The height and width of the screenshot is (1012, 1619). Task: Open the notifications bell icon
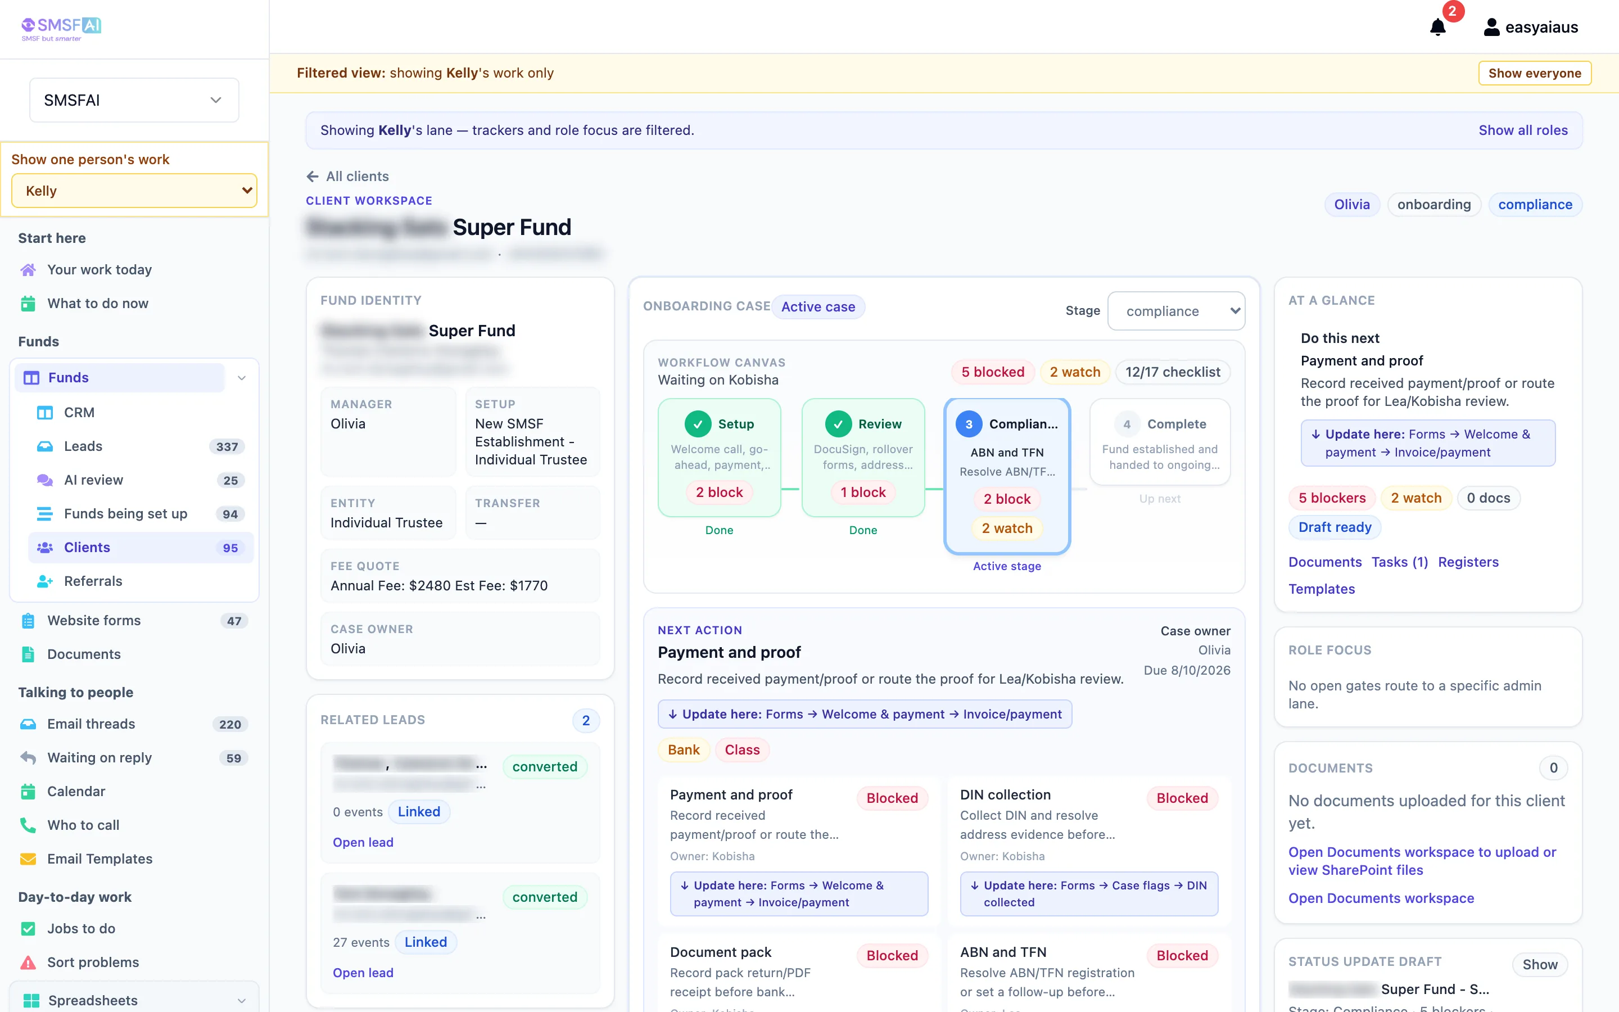point(1437,28)
